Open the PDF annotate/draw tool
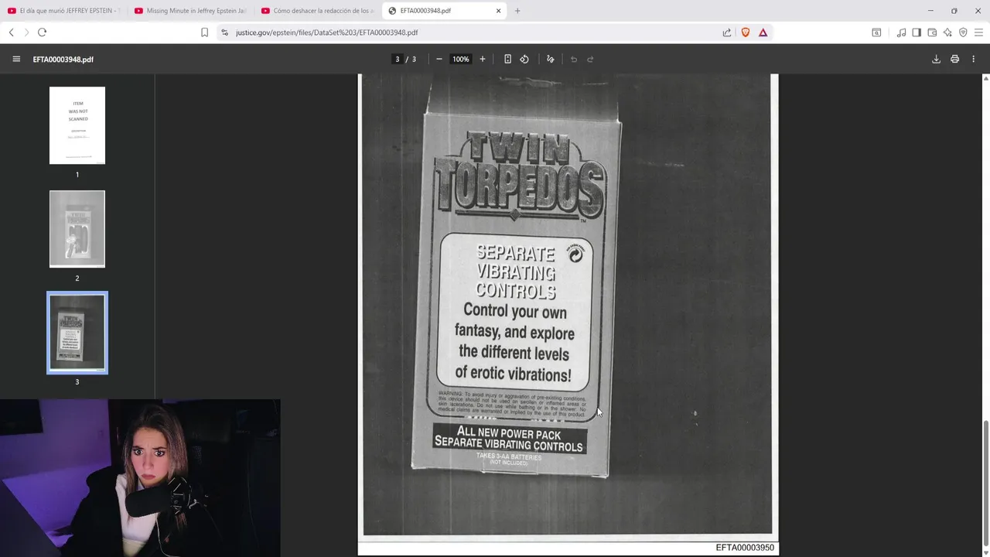Screen dimensions: 990x557 click(x=551, y=59)
